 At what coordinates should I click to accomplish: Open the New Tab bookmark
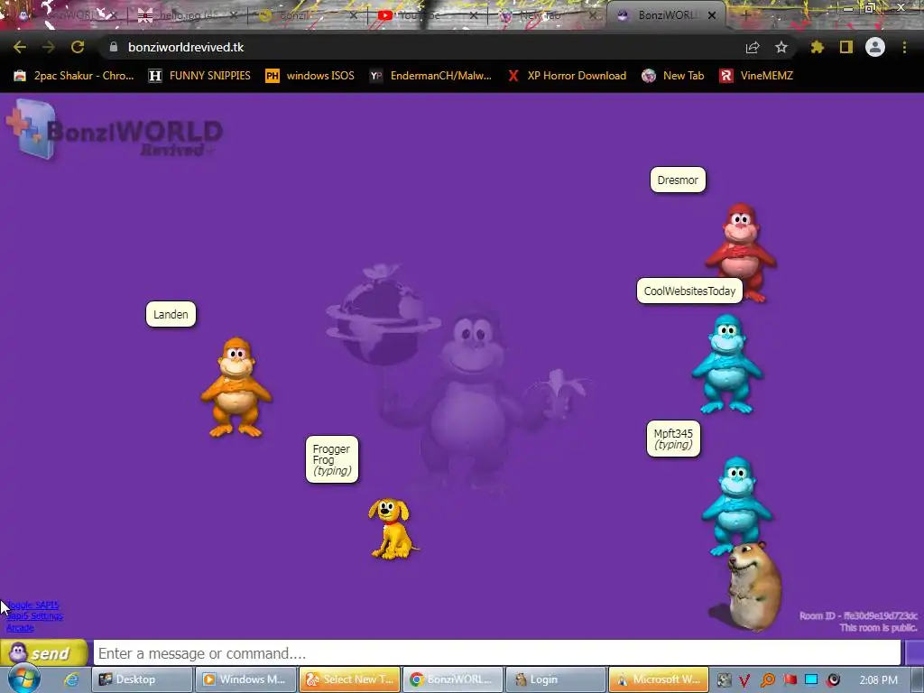tap(673, 76)
